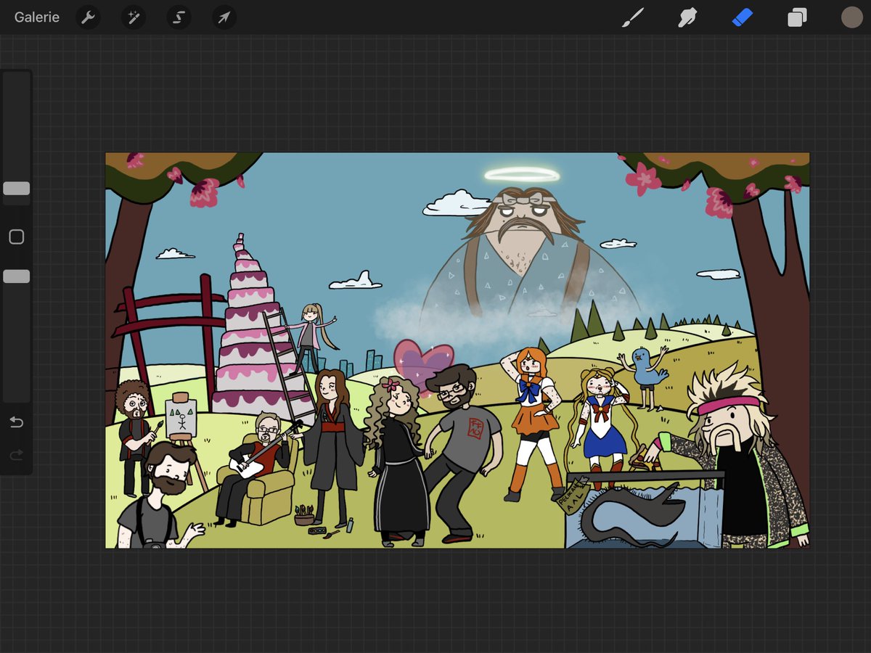871x653 pixels.
Task: Select the Smudge tool
Action: pyautogui.click(x=687, y=17)
